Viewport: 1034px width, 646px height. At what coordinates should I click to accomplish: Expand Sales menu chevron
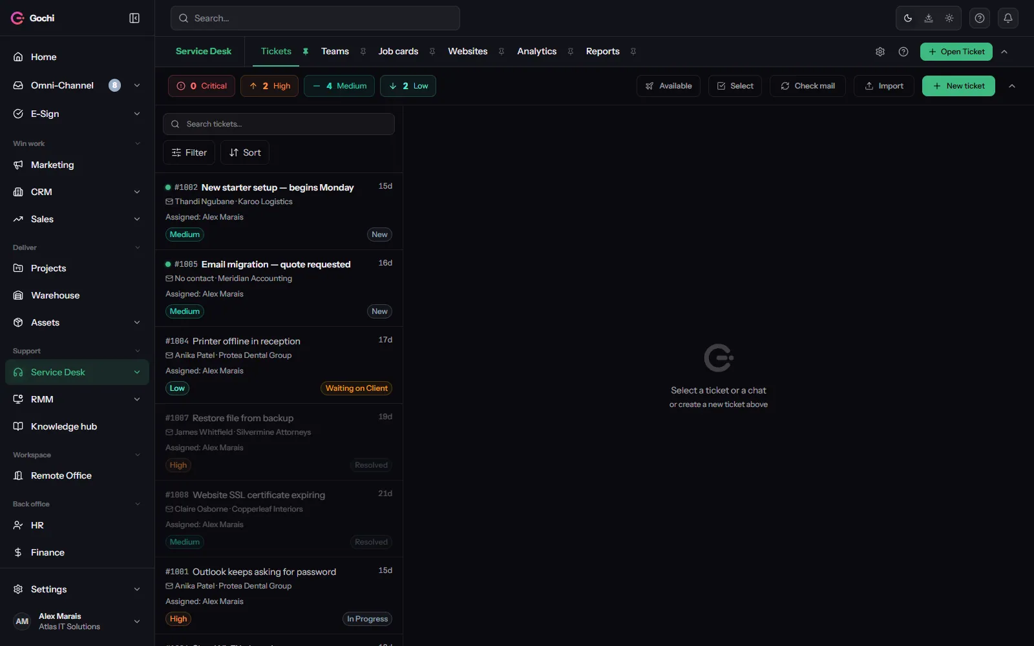(137, 219)
